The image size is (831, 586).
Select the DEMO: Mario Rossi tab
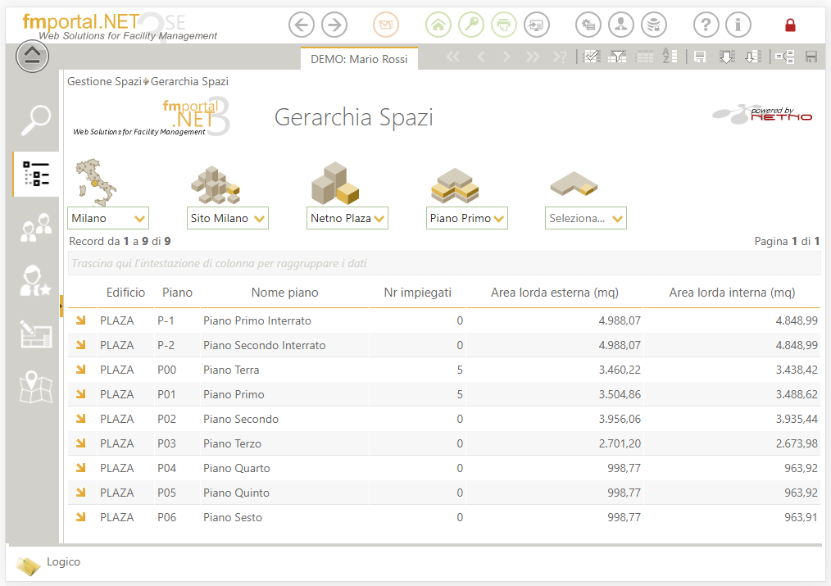click(x=359, y=59)
